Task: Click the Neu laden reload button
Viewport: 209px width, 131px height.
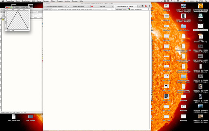Action: pos(119,9)
